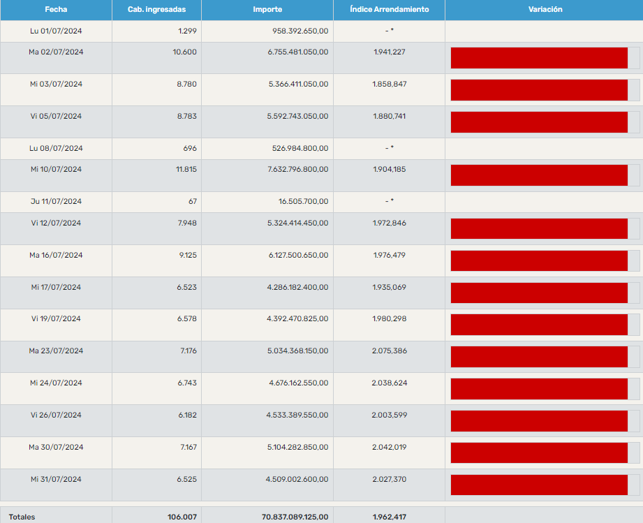Click the Índice Arrendamiento column header

pos(389,10)
